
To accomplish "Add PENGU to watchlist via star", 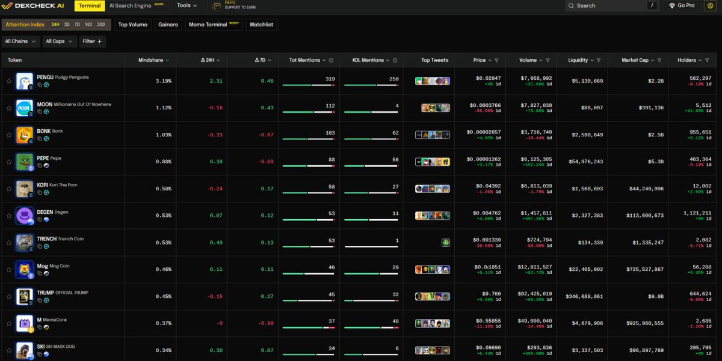I will [9, 80].
